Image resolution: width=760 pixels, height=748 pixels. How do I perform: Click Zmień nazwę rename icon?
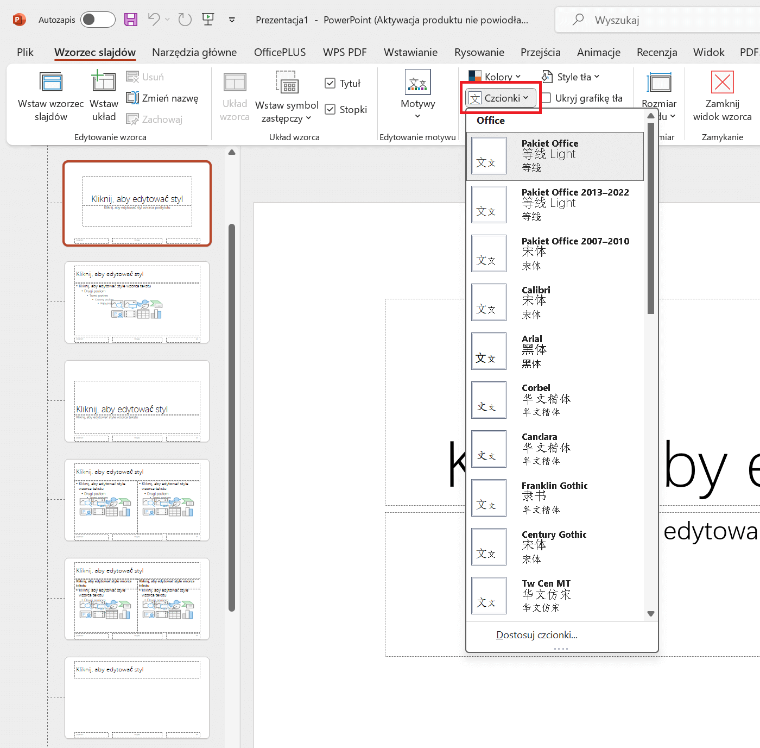click(133, 98)
